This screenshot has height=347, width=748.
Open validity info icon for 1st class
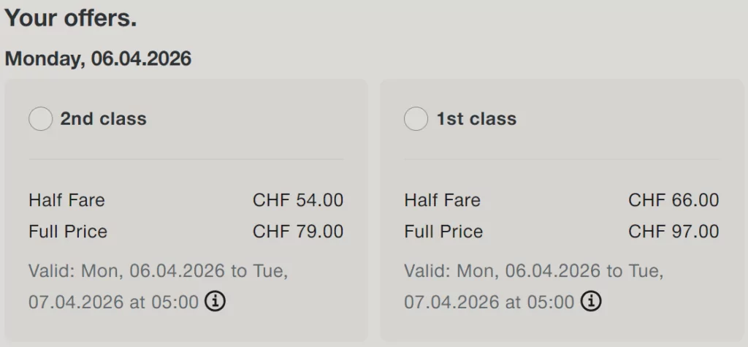[x=590, y=301]
